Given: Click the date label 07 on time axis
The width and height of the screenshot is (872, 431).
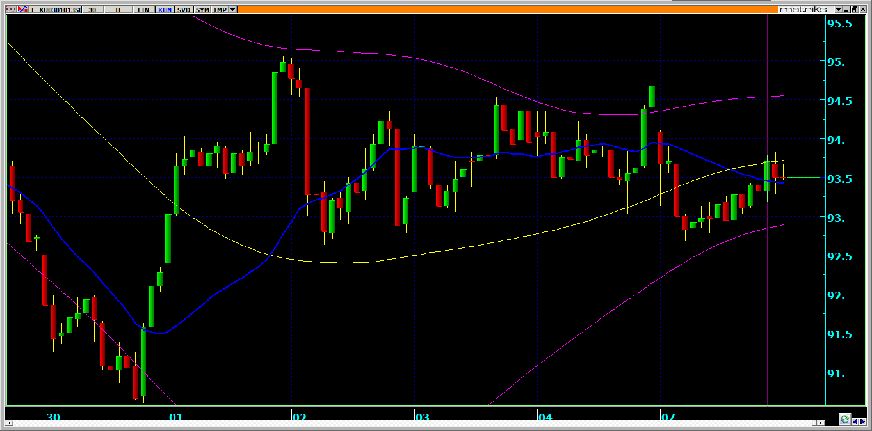Looking at the screenshot, I should click(x=668, y=418).
